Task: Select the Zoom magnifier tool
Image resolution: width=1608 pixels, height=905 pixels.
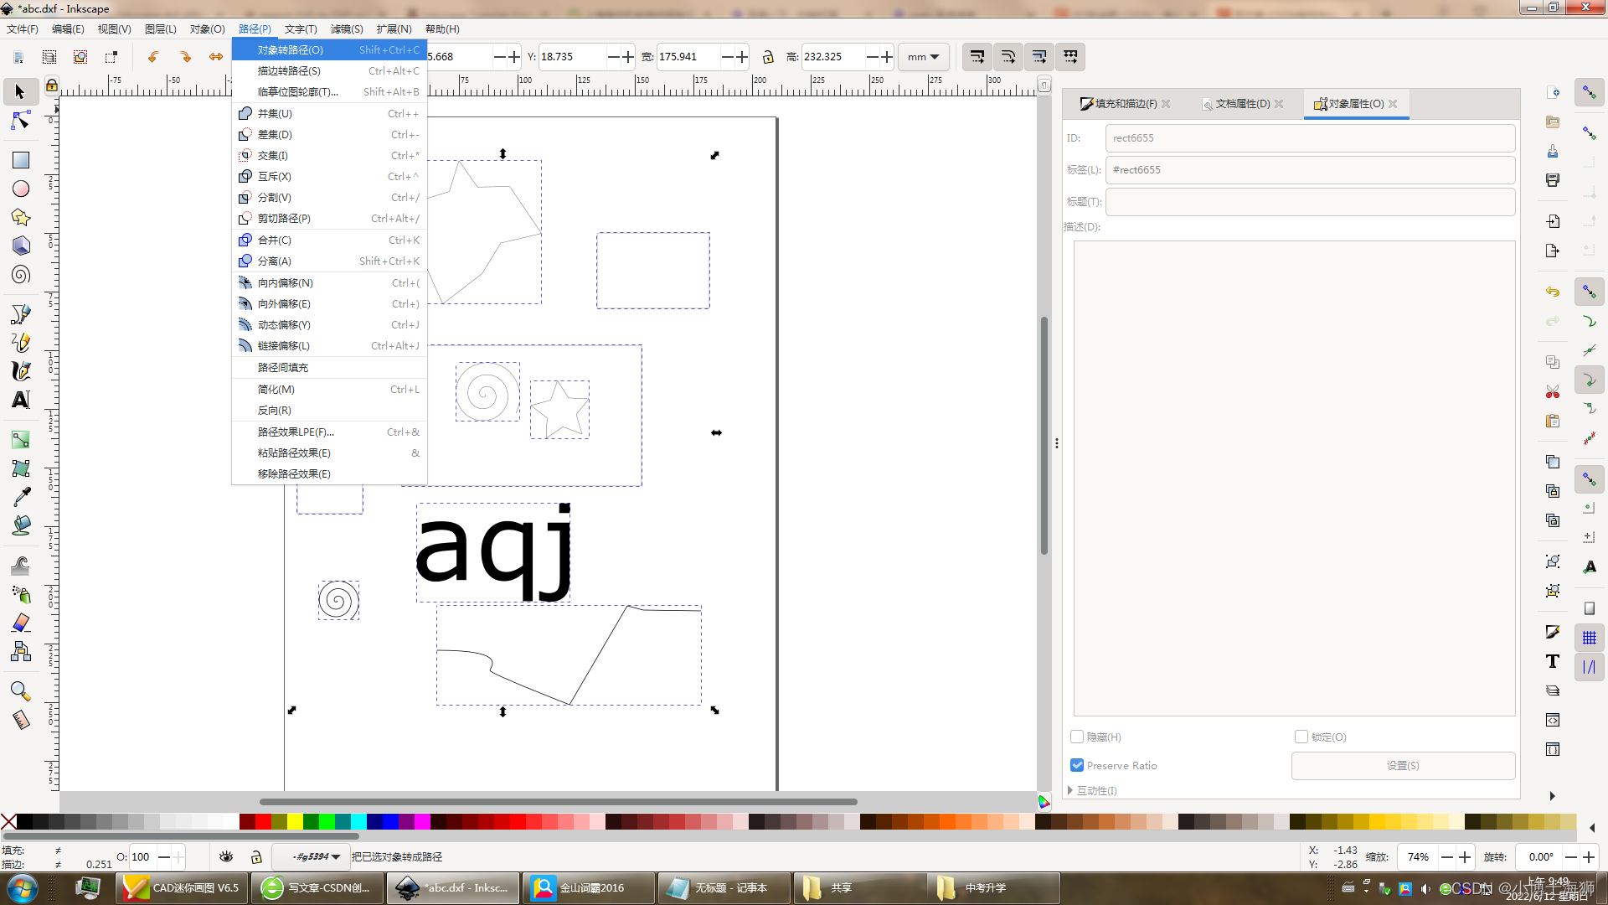Action: 21,691
